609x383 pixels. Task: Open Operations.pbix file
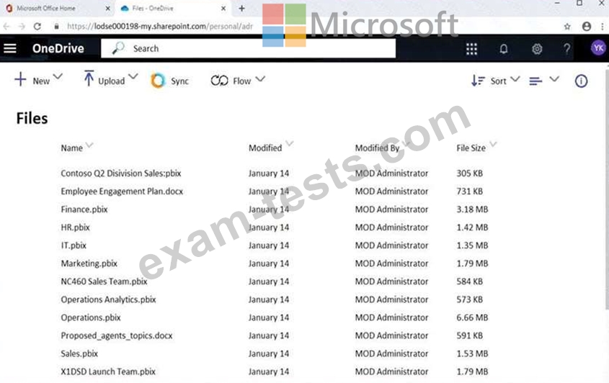pos(91,317)
